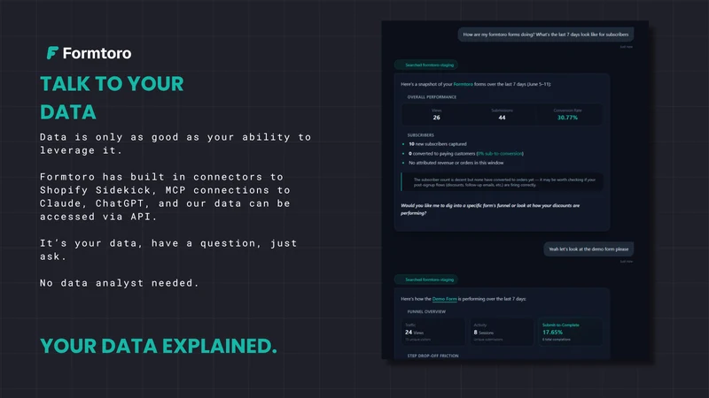Click the FUNNEL OVERVIEW heading
Viewport: 709px width, 398px height.
coord(426,312)
